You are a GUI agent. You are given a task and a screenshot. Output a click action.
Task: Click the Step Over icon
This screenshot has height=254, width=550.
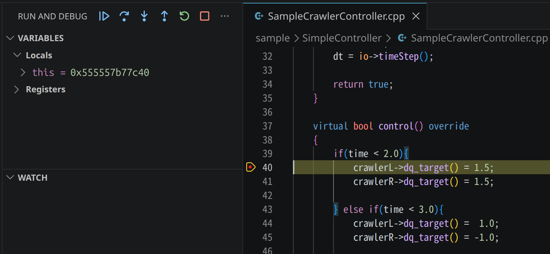click(124, 16)
